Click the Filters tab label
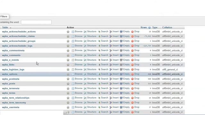This screenshot has height=115, width=205. tap(4, 16)
